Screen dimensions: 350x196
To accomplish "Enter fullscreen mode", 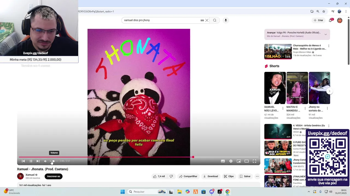I will [254, 161].
